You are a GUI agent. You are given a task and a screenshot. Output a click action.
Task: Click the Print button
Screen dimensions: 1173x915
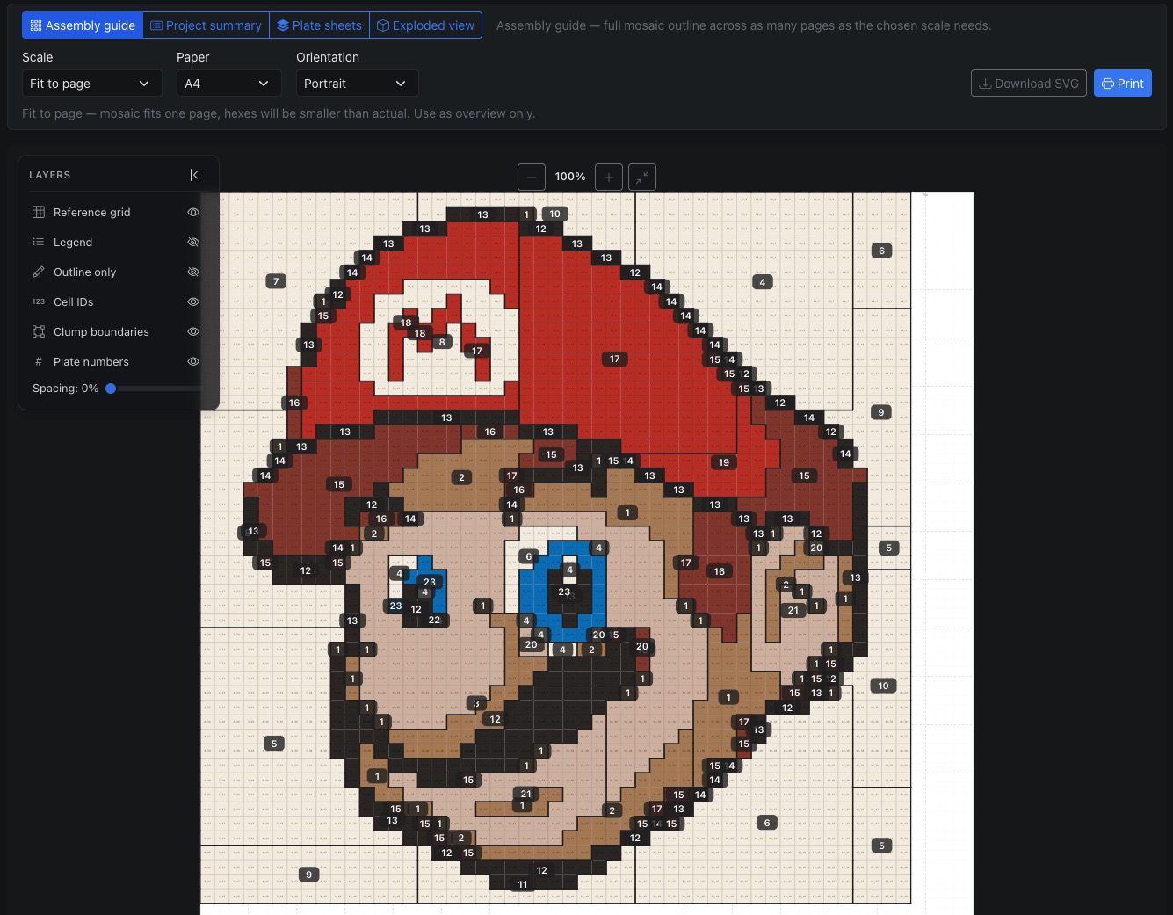[x=1123, y=84]
